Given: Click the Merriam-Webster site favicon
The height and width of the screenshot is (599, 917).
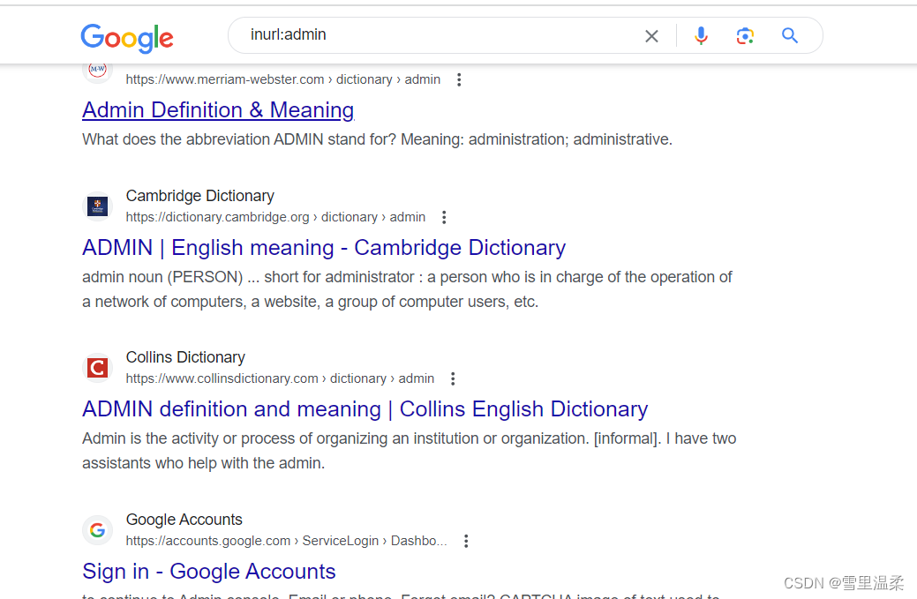Looking at the screenshot, I should click(97, 69).
